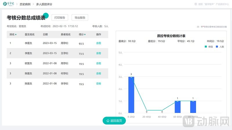Click the 爱孕记 logo in the header
This screenshot has width=232, height=130.
point(9,4)
